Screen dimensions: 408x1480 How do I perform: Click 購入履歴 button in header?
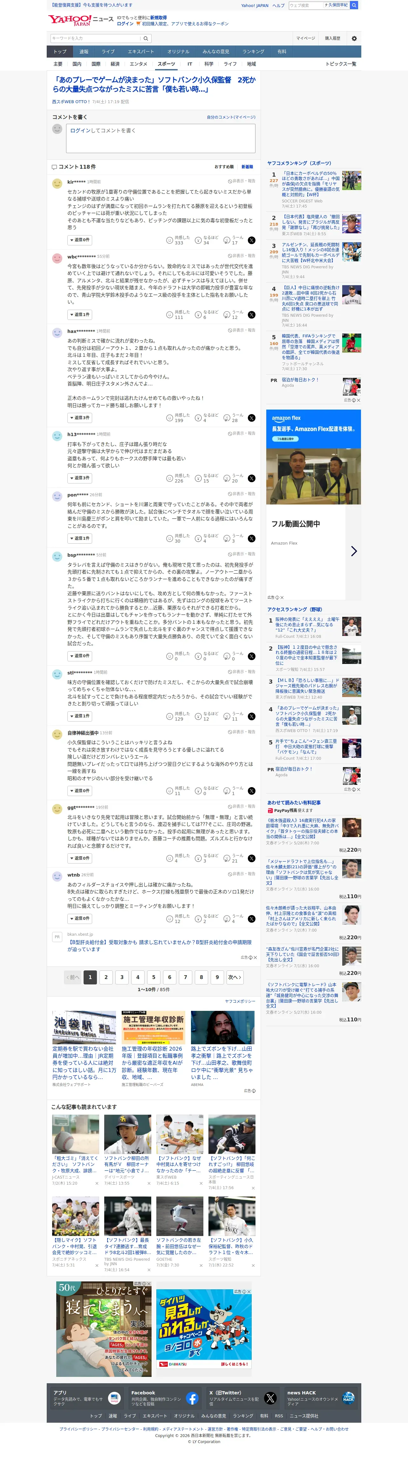click(333, 39)
